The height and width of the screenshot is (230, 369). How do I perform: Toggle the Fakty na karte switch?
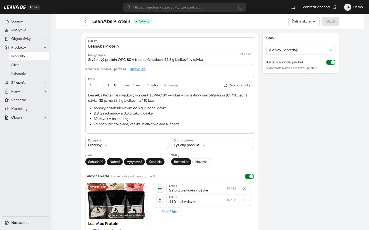(x=249, y=176)
